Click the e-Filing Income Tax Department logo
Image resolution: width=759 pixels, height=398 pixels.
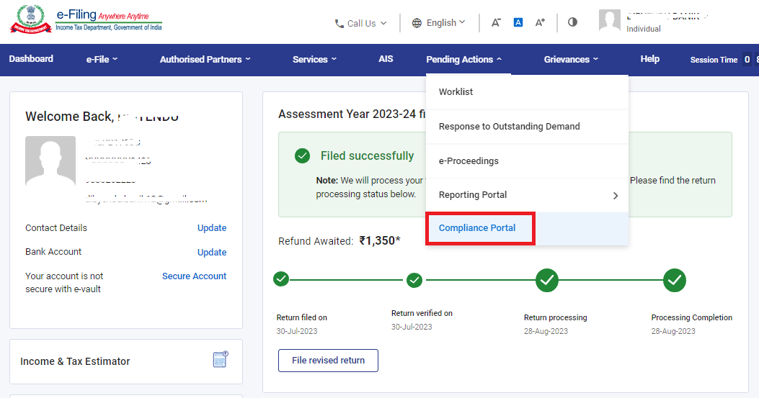86,20
